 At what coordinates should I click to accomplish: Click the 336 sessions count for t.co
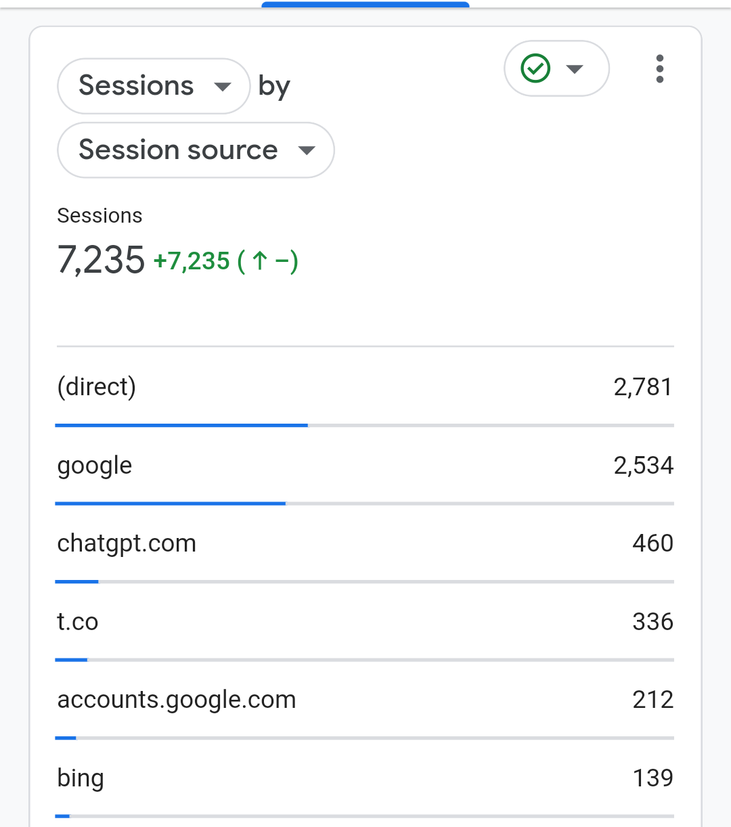tap(652, 622)
